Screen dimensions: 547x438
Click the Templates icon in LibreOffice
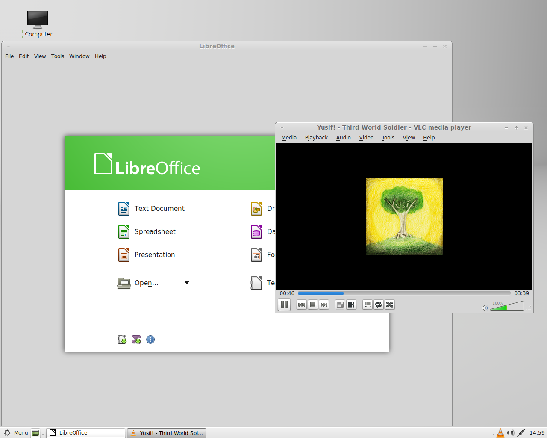[x=256, y=283]
